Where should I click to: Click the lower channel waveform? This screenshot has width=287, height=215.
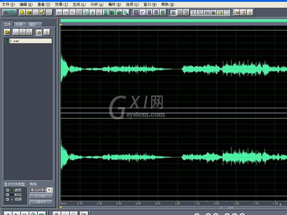(x=174, y=157)
